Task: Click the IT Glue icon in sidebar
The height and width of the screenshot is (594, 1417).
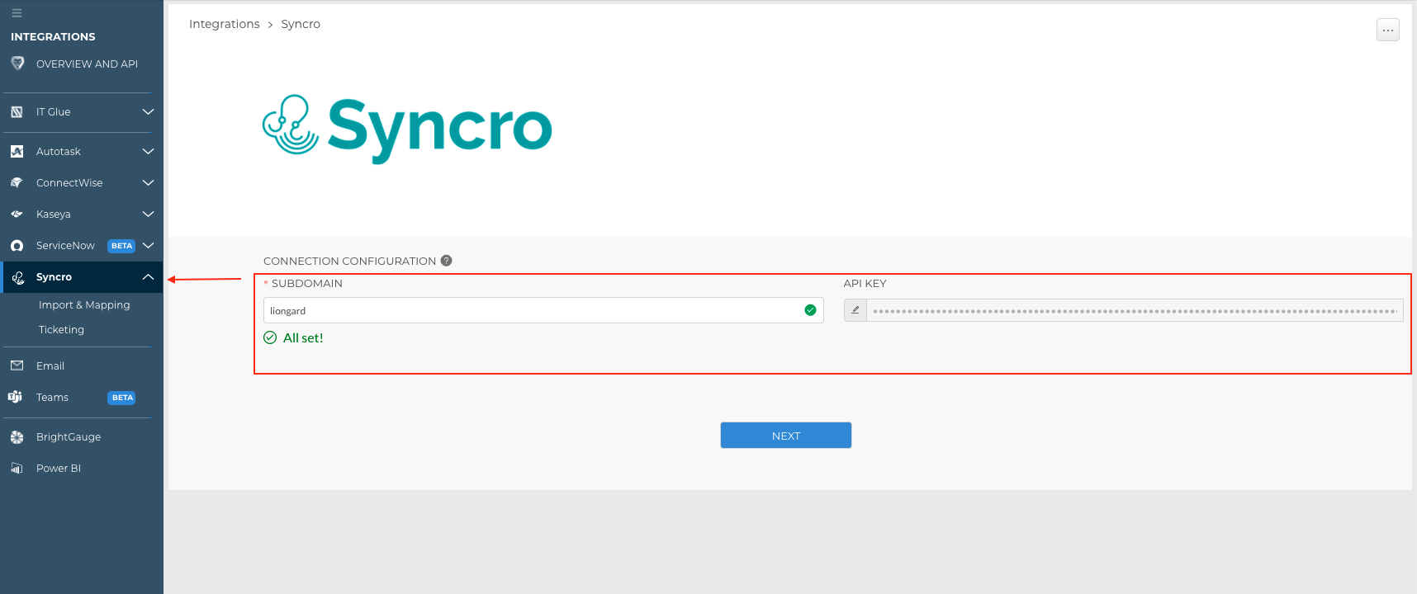Action: (x=17, y=112)
